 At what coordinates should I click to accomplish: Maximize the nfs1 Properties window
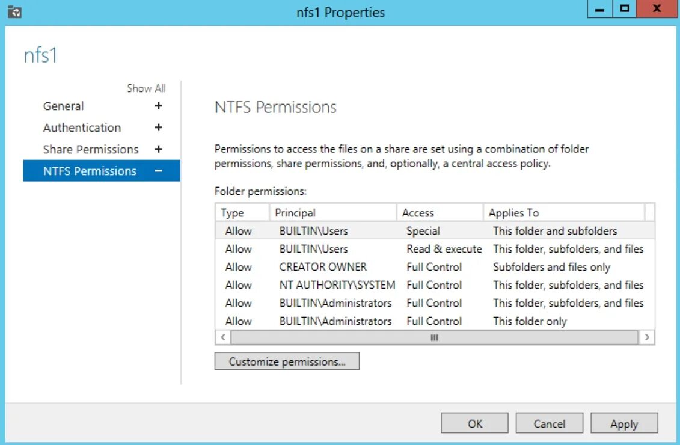point(625,10)
